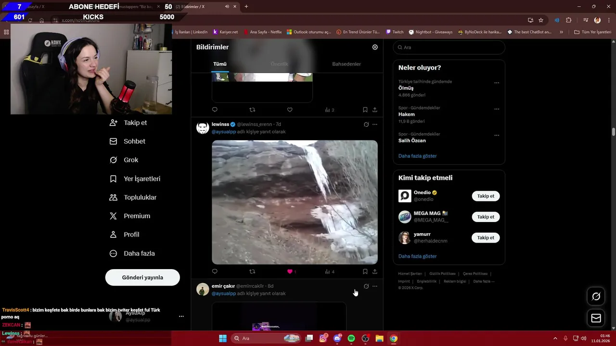
Task: Open Topluluklar in sidebar
Action: point(133,198)
